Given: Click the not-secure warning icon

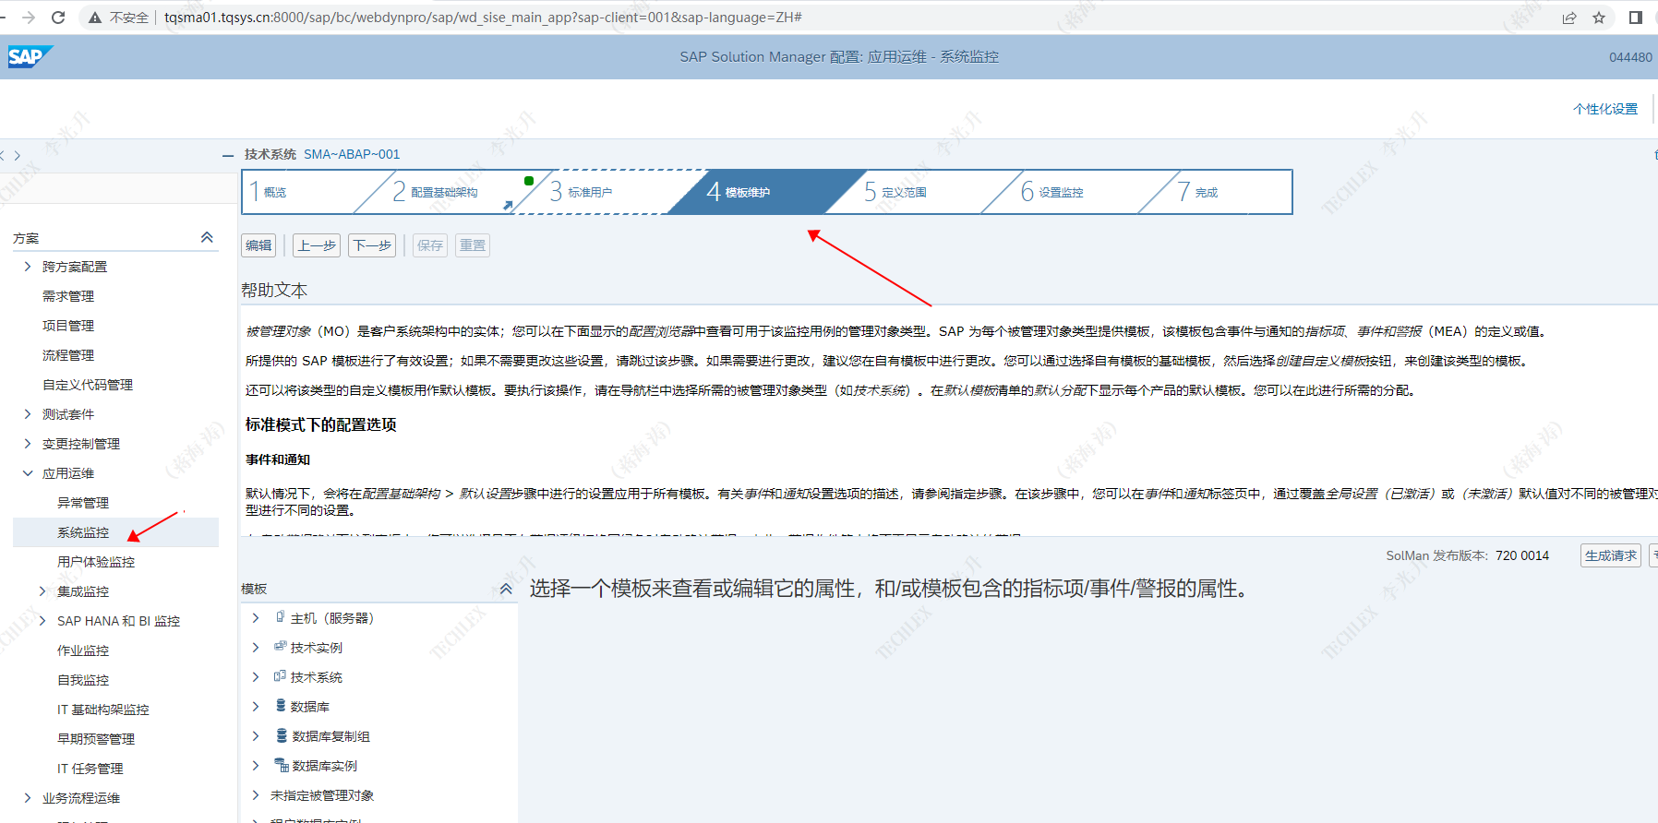Looking at the screenshot, I should coord(94,18).
